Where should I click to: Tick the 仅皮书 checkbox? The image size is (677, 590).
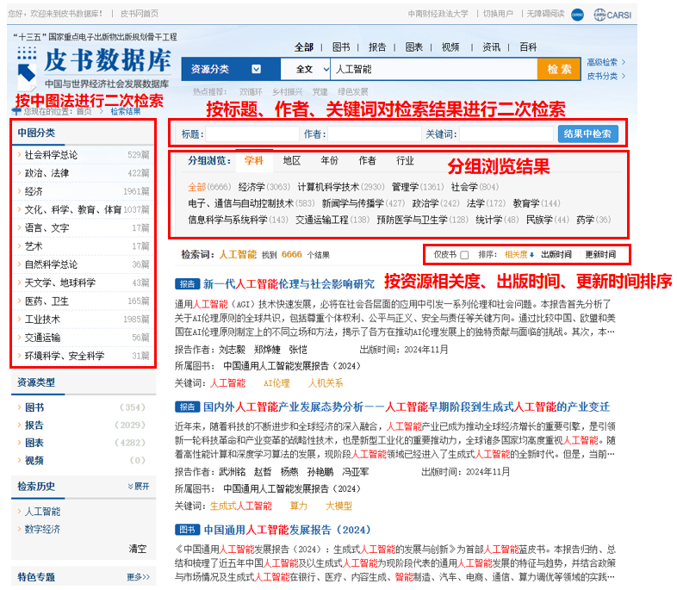pos(465,255)
